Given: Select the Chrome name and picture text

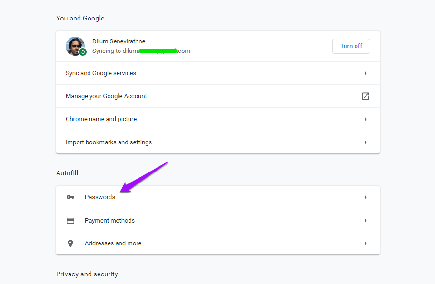Looking at the screenshot, I should pyautogui.click(x=101, y=119).
